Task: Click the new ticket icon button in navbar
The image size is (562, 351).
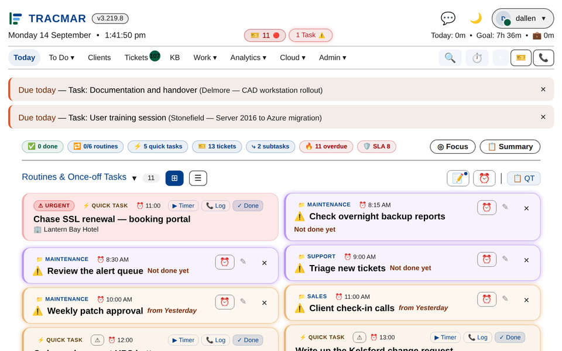Action: 521,58
